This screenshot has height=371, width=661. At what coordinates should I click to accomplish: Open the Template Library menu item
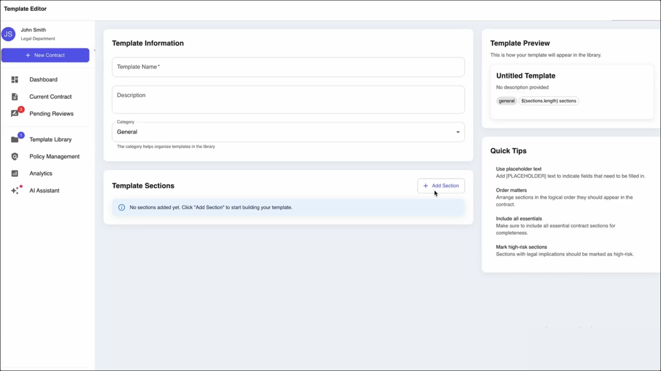[50, 139]
